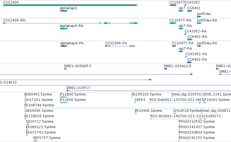Viewport: 231px width, 142px height.
Task: Click the yip7-RA transcript
Action: (181, 29)
